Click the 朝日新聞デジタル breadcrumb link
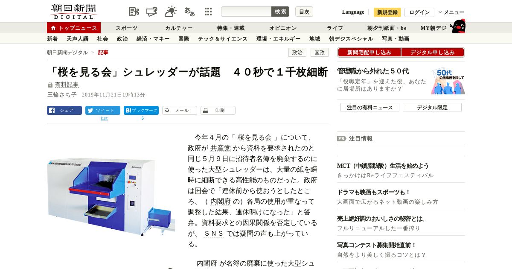Image resolution: width=512 pixels, height=269 pixels. coord(67,53)
